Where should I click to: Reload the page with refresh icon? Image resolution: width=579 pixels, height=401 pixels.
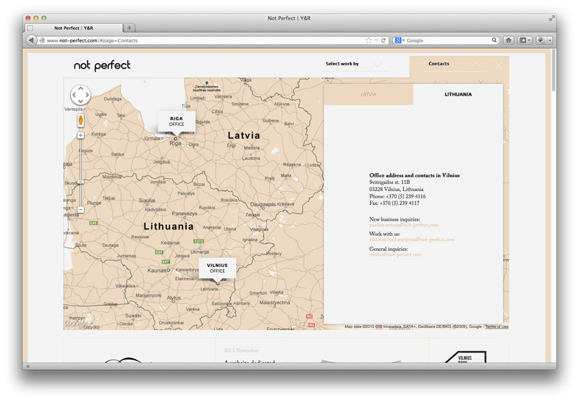[x=384, y=41]
